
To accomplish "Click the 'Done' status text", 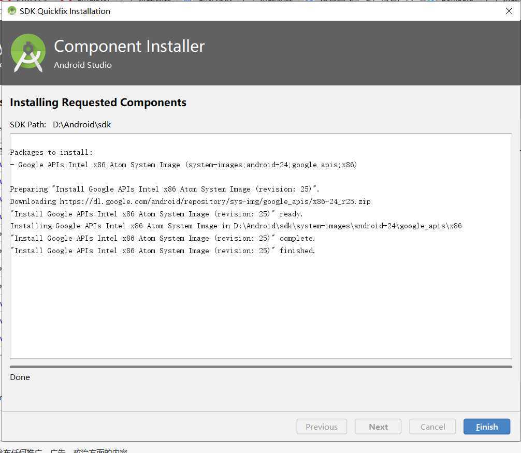I will (x=20, y=377).
